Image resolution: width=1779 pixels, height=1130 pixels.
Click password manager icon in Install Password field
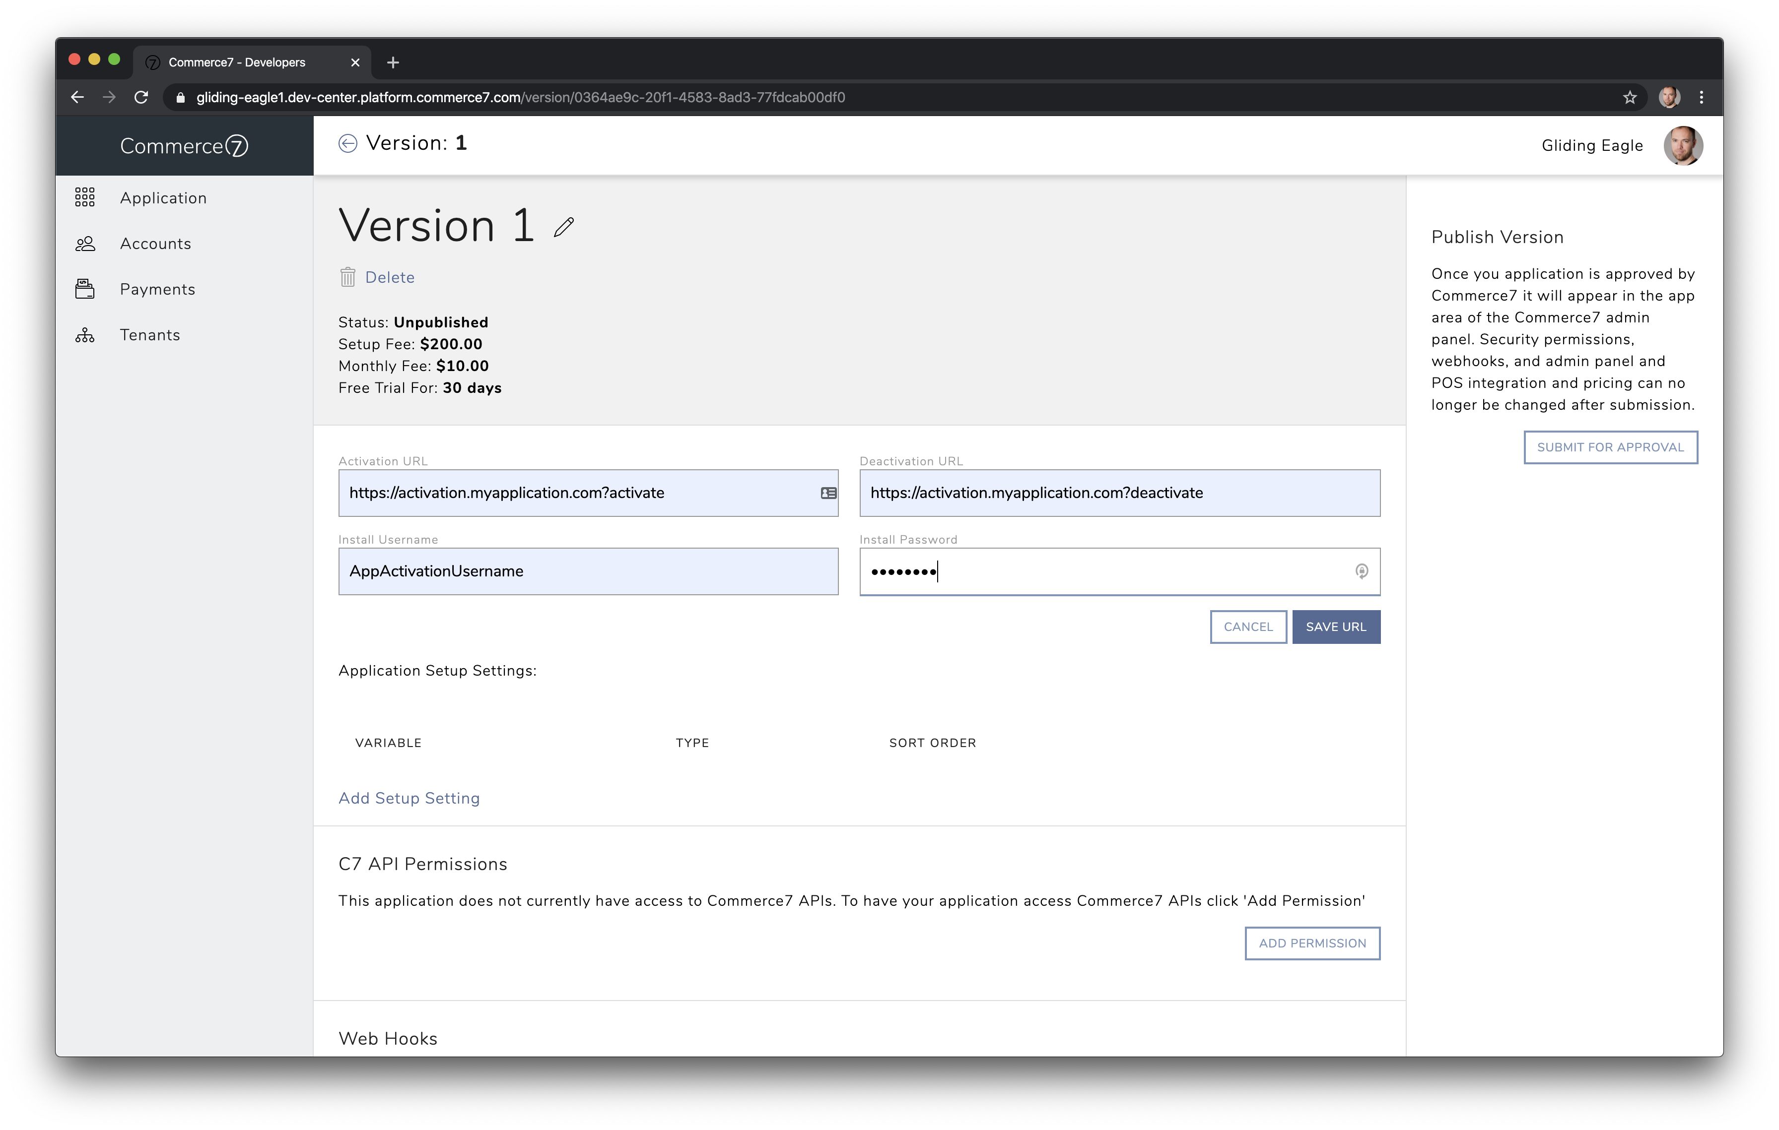coord(1361,571)
